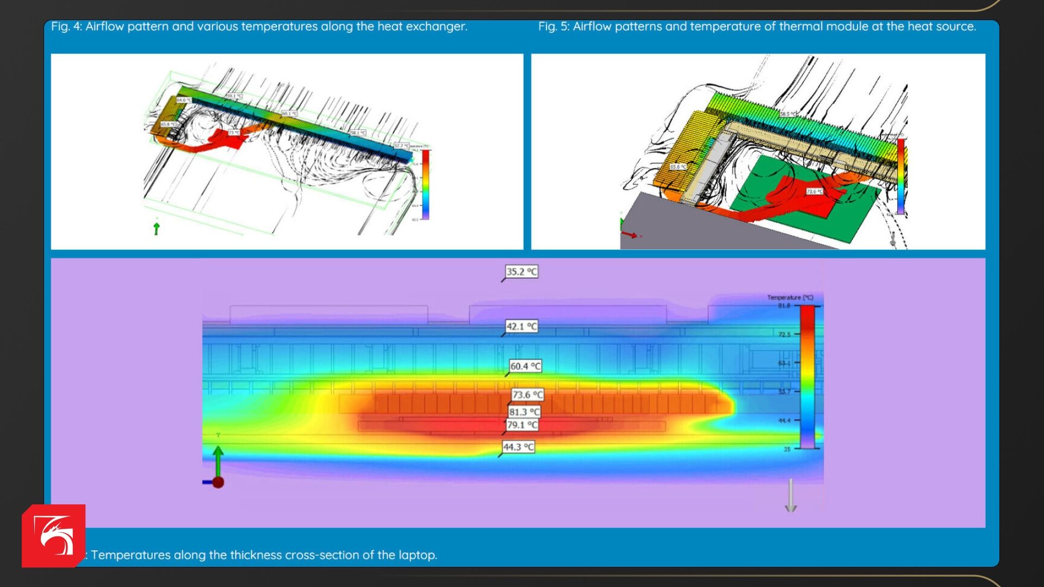The image size is (1044, 587).
Task: Click the 44.3 °C bottom temperature label
Action: click(518, 447)
